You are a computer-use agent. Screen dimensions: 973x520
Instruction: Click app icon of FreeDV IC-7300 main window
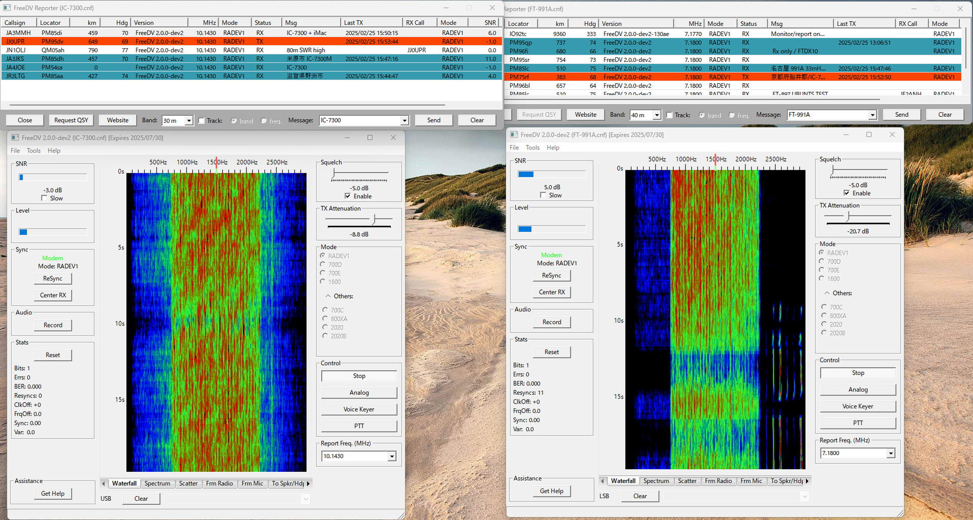click(15, 138)
